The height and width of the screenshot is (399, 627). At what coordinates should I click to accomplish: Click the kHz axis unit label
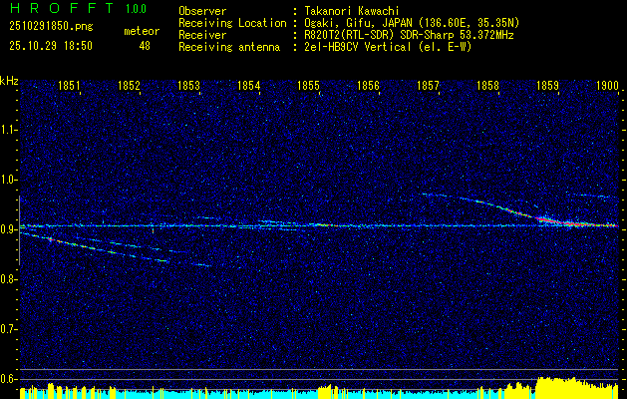[x=10, y=81]
